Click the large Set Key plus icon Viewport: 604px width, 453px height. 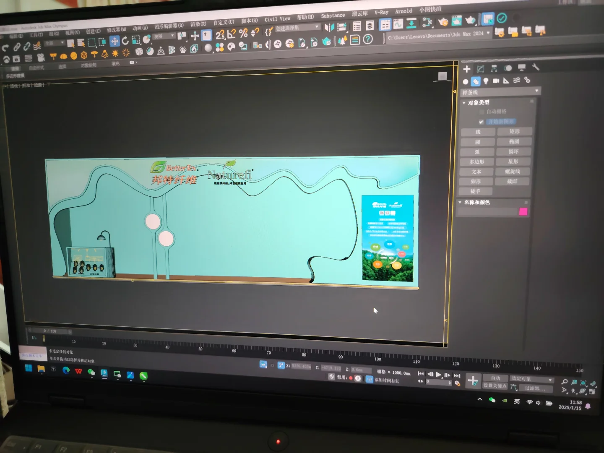(x=473, y=381)
